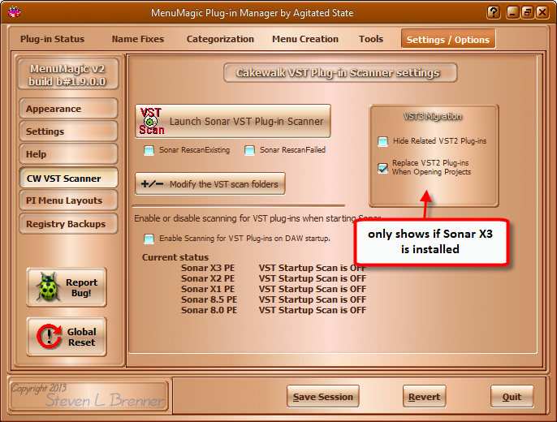Close the MenuMagic window
Screen dimensions: 557x422
pyautogui.click(x=542, y=12)
